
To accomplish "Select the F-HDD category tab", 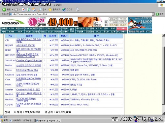I will (28, 29).
